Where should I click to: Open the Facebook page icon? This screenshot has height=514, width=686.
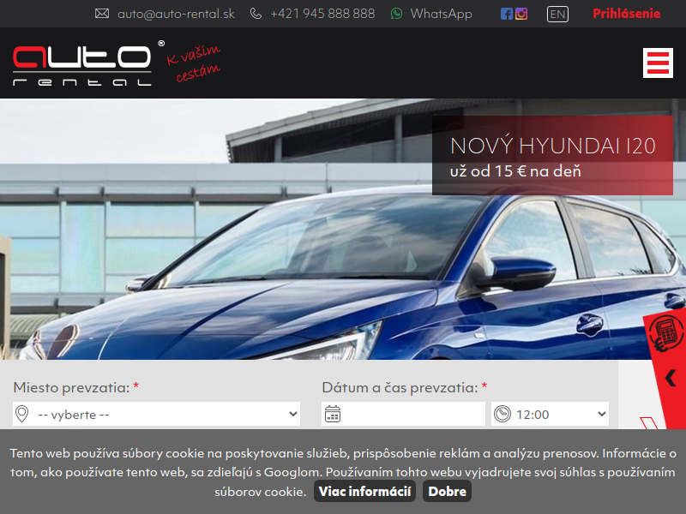coord(507,14)
